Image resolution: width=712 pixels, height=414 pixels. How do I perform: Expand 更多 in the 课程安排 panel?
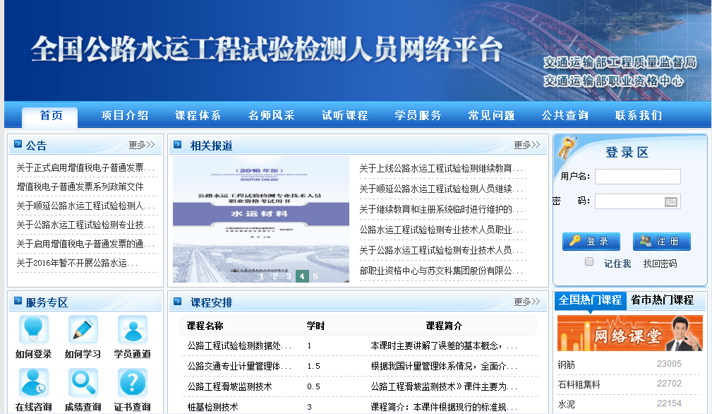(x=526, y=302)
